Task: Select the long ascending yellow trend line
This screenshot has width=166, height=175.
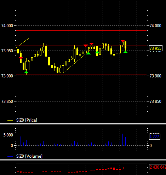Action: [77, 61]
